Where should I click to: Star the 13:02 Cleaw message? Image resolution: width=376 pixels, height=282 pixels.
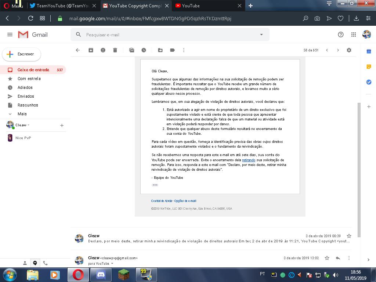(327, 258)
